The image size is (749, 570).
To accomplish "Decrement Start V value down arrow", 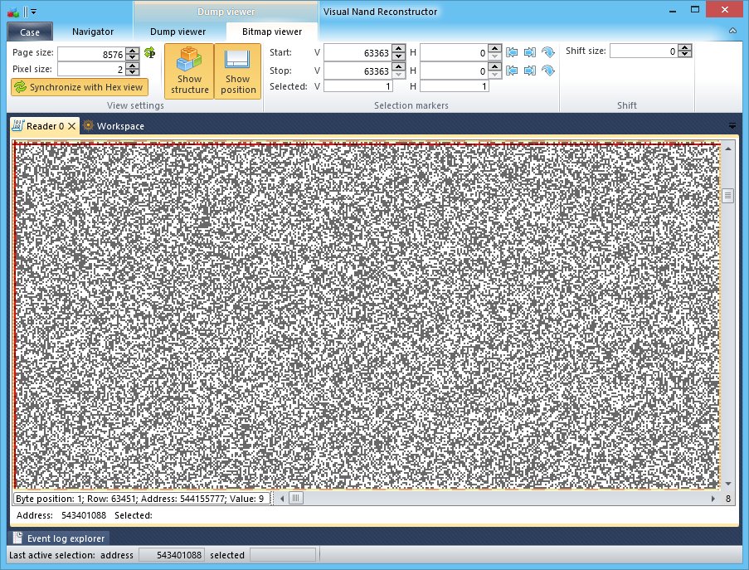I will (x=398, y=57).
